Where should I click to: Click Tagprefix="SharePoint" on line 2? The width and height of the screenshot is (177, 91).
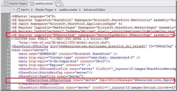pyautogui.click(x=54, y=20)
